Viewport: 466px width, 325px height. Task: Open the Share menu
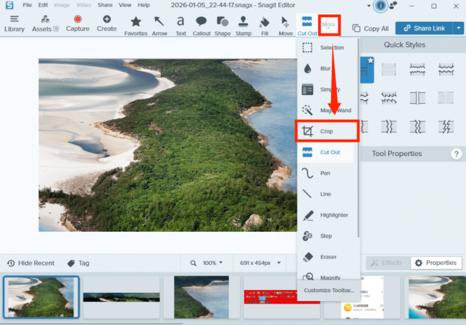click(105, 5)
